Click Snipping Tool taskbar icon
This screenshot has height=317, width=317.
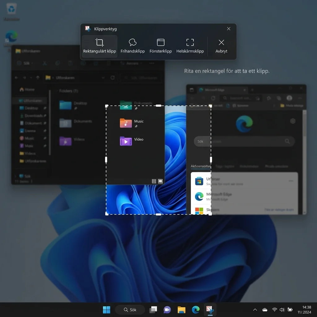coord(210,310)
